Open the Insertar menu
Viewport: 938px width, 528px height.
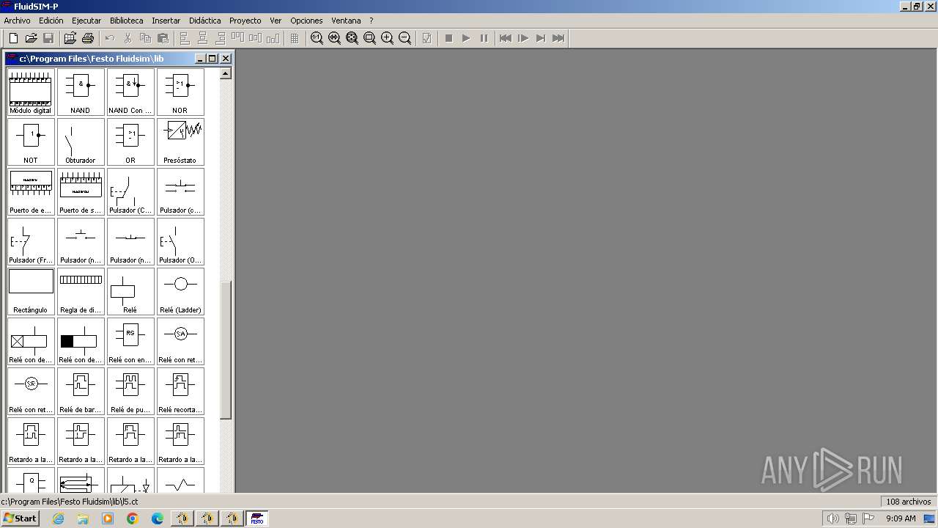(166, 21)
